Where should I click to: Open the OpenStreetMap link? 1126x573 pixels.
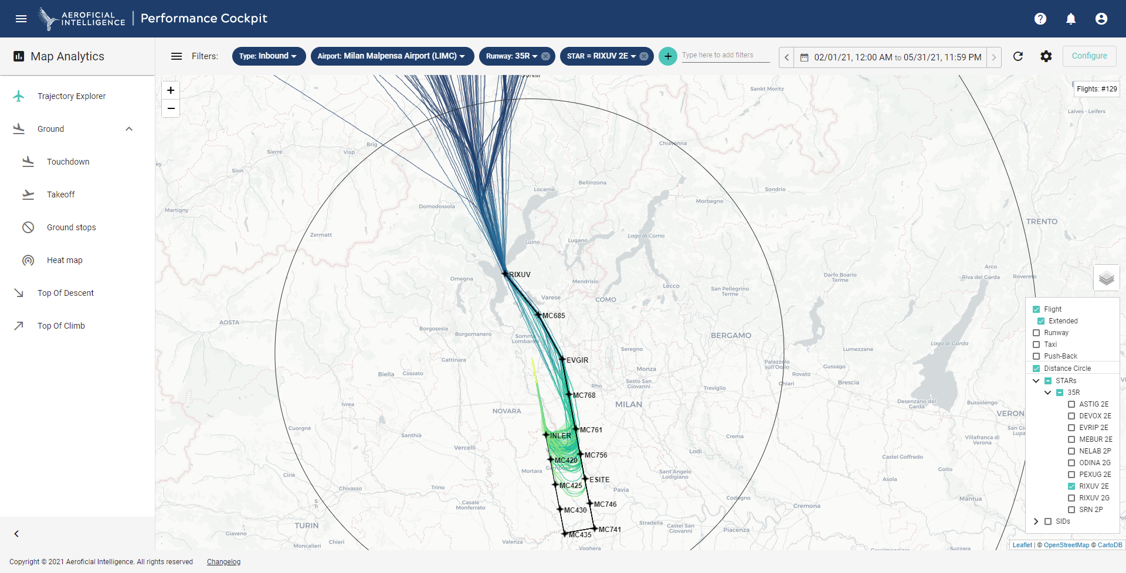1066,545
